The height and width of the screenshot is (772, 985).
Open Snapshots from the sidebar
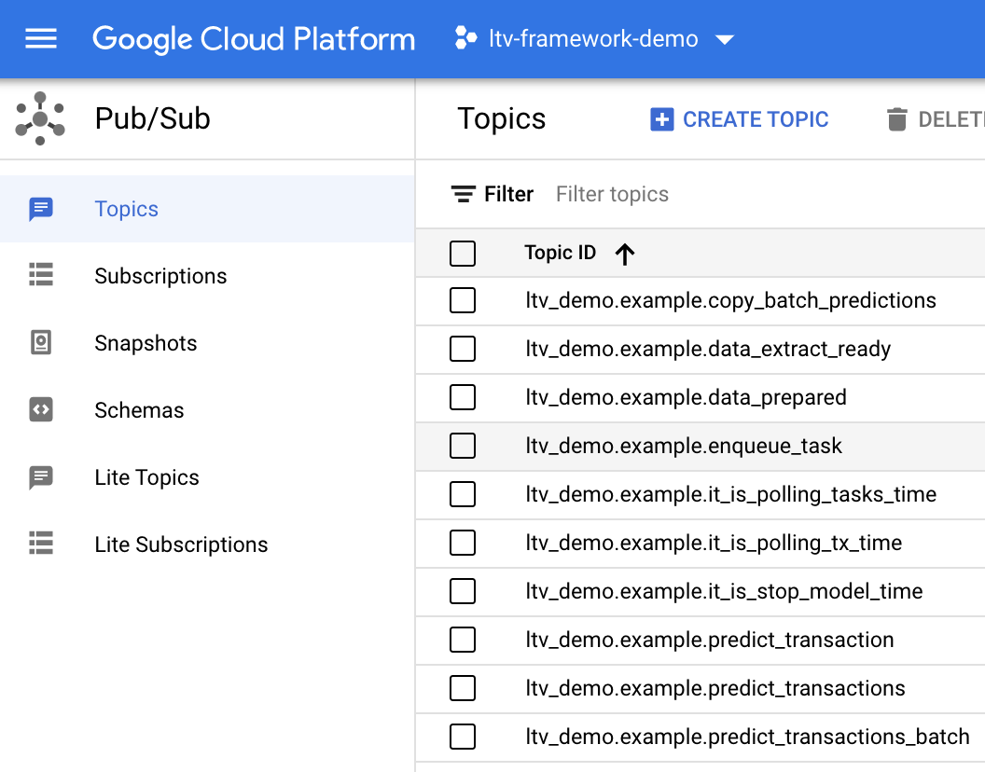(x=207, y=343)
